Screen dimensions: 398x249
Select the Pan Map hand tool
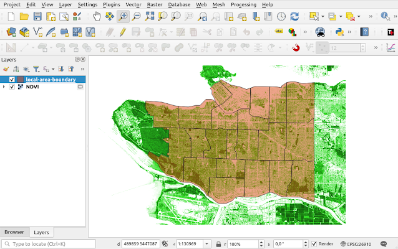pyautogui.click(x=97, y=16)
